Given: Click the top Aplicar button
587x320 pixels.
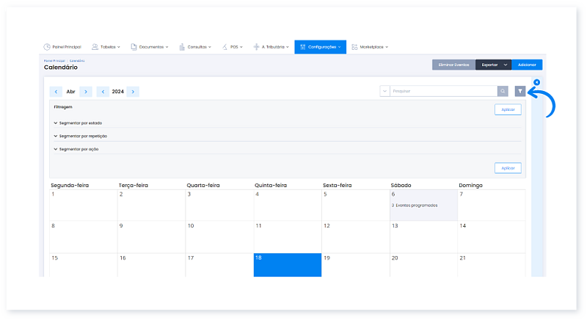Looking at the screenshot, I should click(508, 109).
